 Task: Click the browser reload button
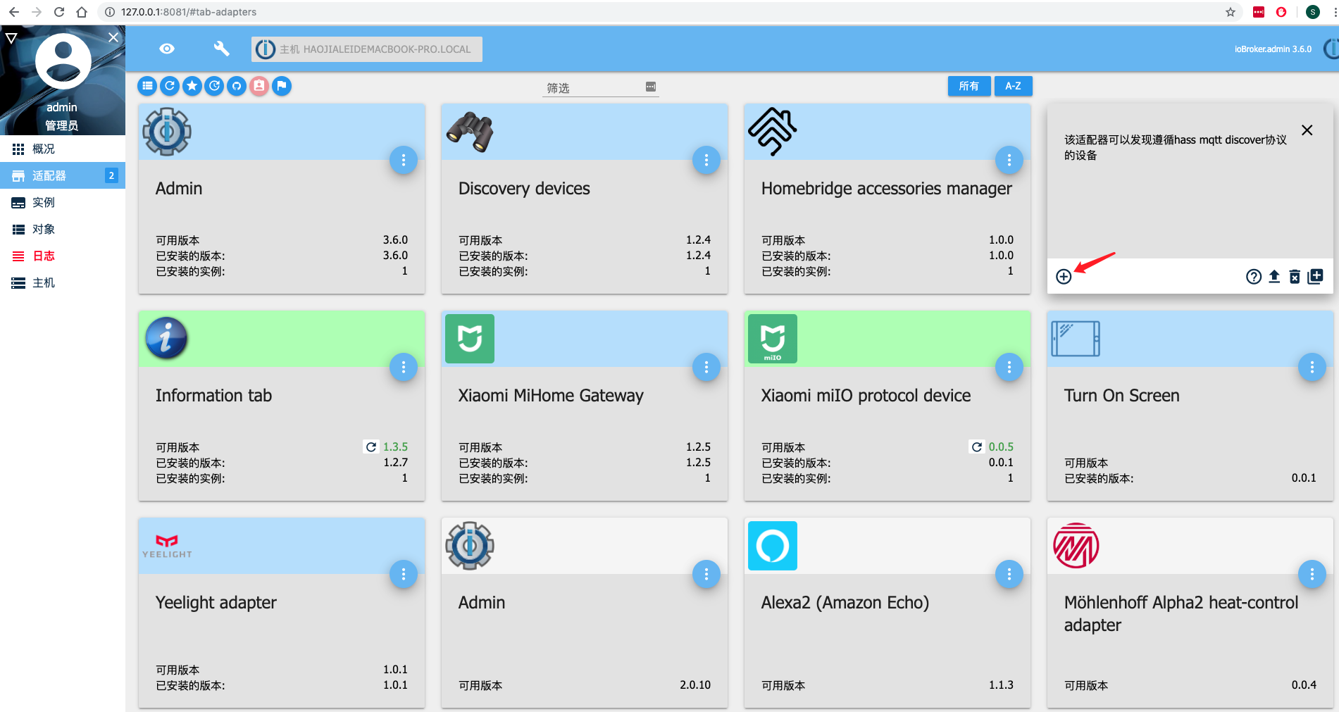click(59, 12)
